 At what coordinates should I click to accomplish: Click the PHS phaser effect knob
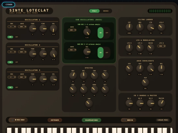click(73, 90)
